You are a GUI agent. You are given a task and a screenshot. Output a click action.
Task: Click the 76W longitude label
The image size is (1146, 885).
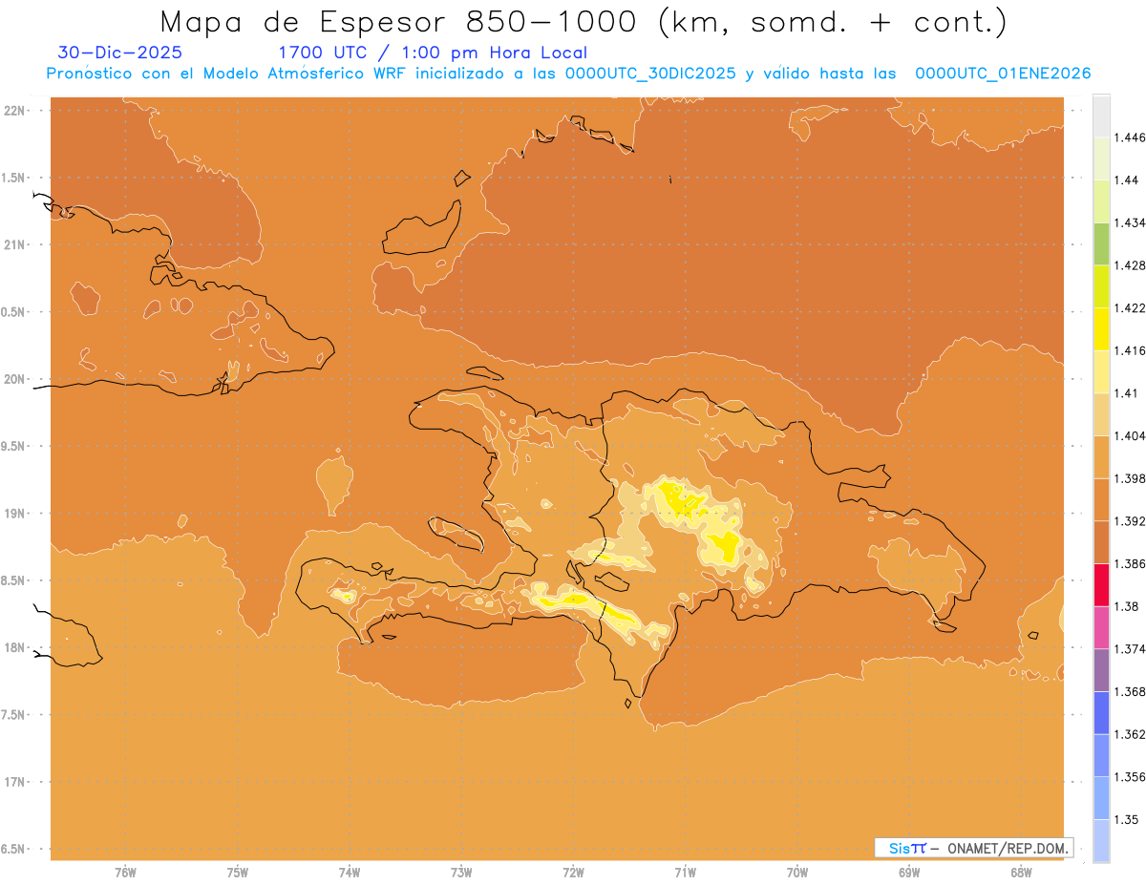pos(125,873)
